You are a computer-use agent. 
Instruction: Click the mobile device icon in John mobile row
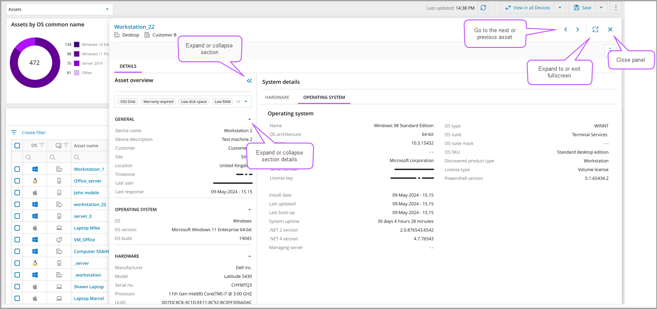click(59, 193)
